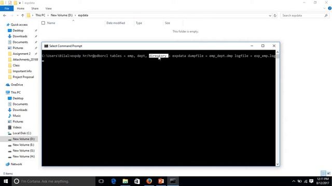Screen dimensions: 332x186
Task: Sort files by Type column
Action: coord(139,23)
